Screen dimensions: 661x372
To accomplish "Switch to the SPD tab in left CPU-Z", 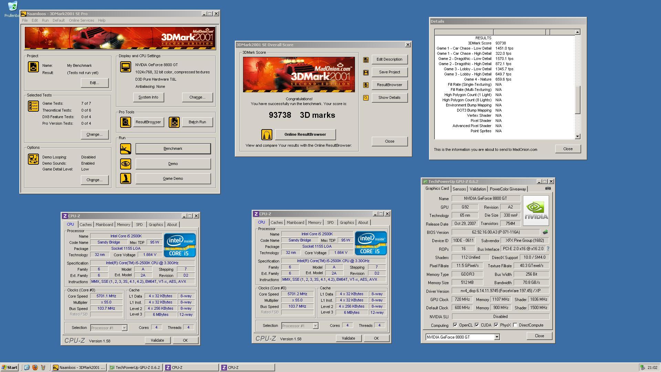I will 139,225.
